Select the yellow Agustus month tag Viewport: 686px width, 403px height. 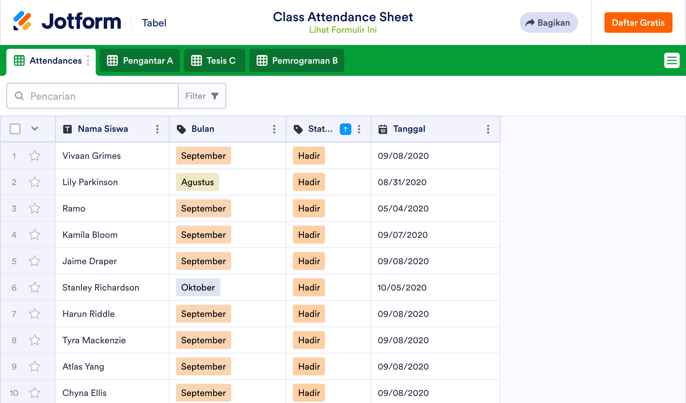(x=197, y=182)
